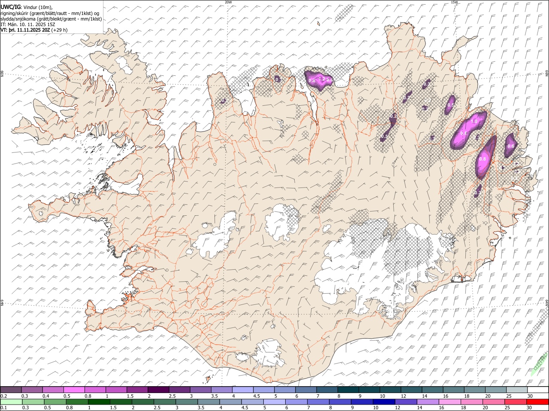This screenshot has width=549, height=411.
Task: Click the white 30 swatch in upper legend
Action: (x=538, y=390)
